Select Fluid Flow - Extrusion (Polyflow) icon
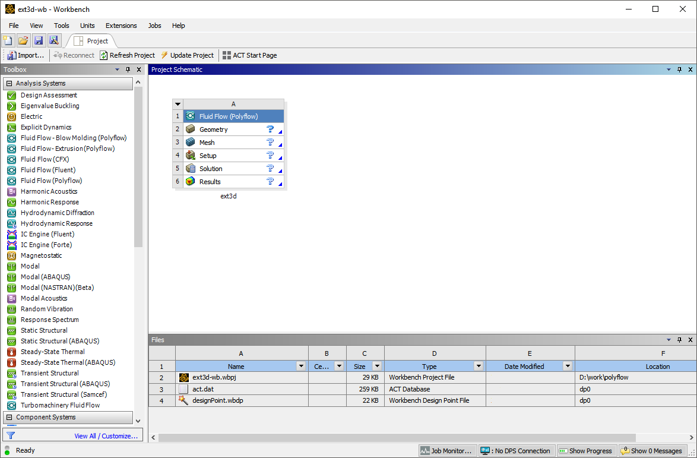Image resolution: width=697 pixels, height=458 pixels. coord(12,149)
